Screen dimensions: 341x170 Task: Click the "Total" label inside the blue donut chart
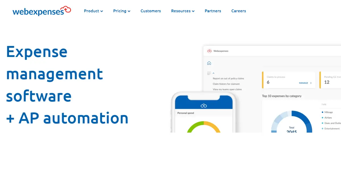(292, 127)
